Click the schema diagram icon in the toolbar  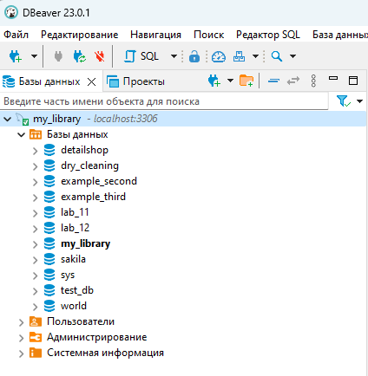coord(239,56)
